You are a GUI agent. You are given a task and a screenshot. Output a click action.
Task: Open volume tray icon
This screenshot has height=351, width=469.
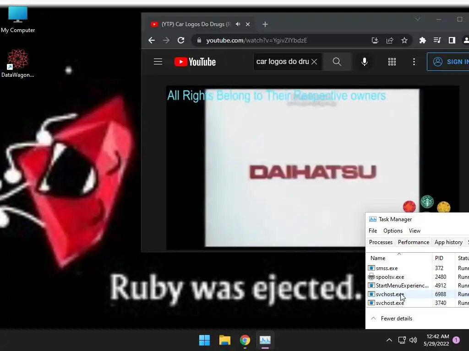click(x=413, y=340)
